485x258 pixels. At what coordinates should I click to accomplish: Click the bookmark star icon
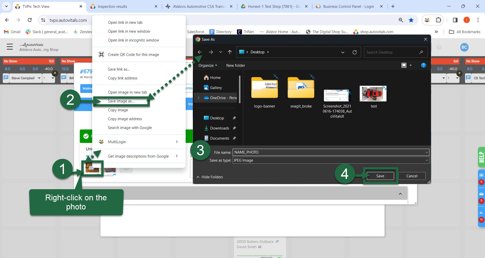(411, 20)
